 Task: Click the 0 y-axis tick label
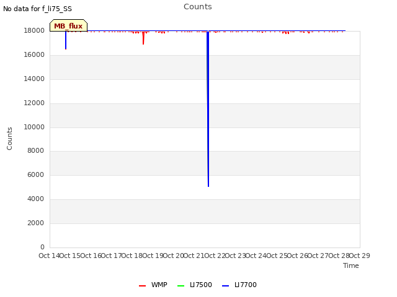pyautogui.click(x=42, y=247)
